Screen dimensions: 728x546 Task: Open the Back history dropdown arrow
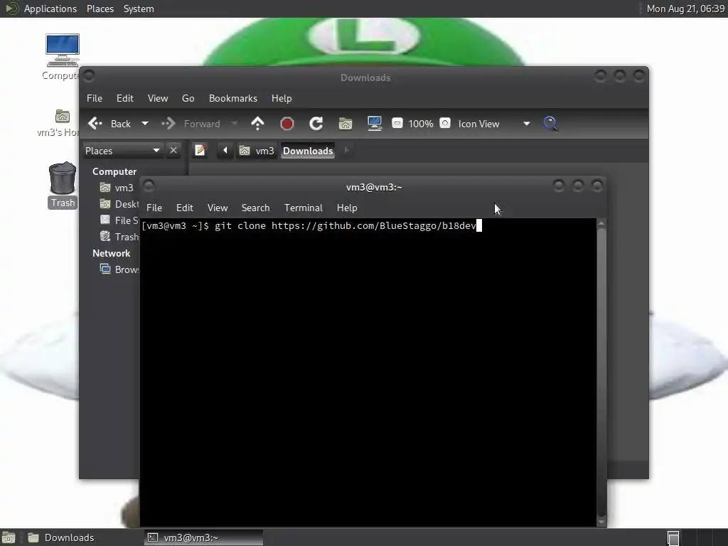(145, 124)
